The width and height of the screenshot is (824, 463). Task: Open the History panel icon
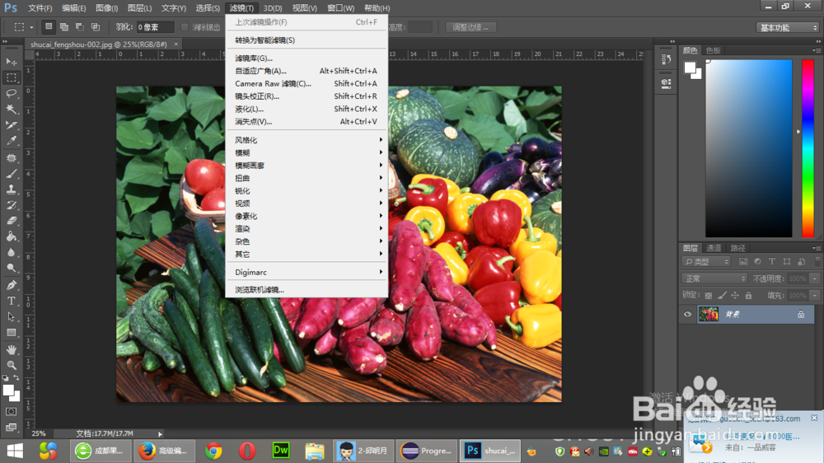[666, 59]
